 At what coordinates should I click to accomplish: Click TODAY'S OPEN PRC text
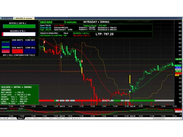(x=54, y=33)
